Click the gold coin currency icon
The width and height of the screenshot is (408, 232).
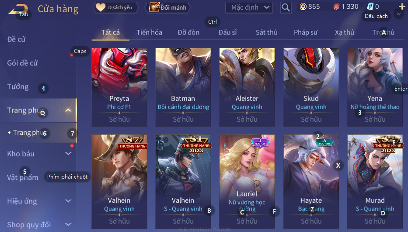point(303,7)
